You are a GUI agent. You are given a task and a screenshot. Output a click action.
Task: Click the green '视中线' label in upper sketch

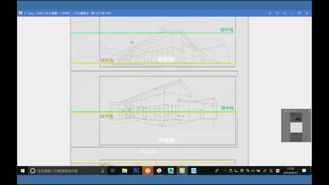click(x=227, y=30)
